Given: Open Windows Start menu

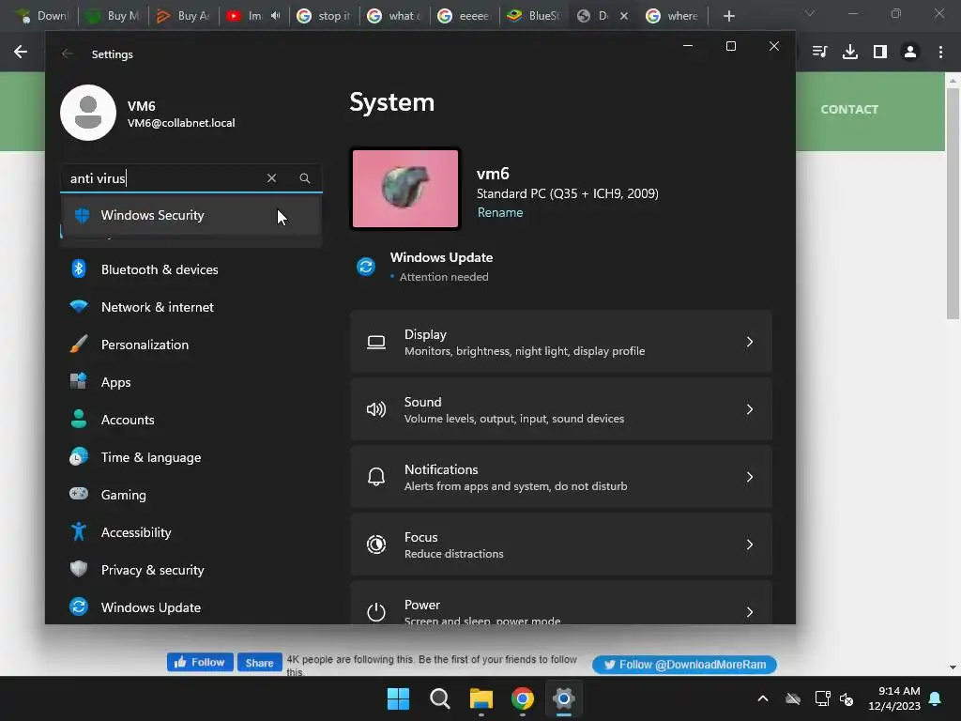Looking at the screenshot, I should pyautogui.click(x=398, y=698).
